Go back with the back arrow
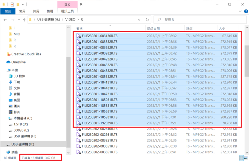Viewport: 249px width, 161px height. pyautogui.click(x=5, y=20)
